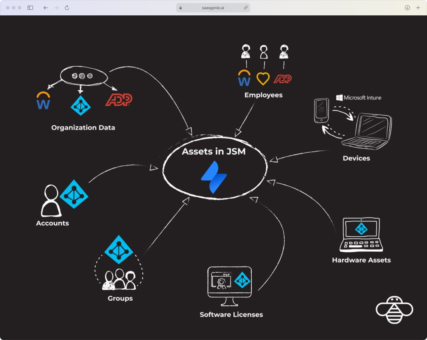Image resolution: width=427 pixels, height=340 pixels.
Task: Open a new browser tab with the plus button
Action: [x=418, y=8]
